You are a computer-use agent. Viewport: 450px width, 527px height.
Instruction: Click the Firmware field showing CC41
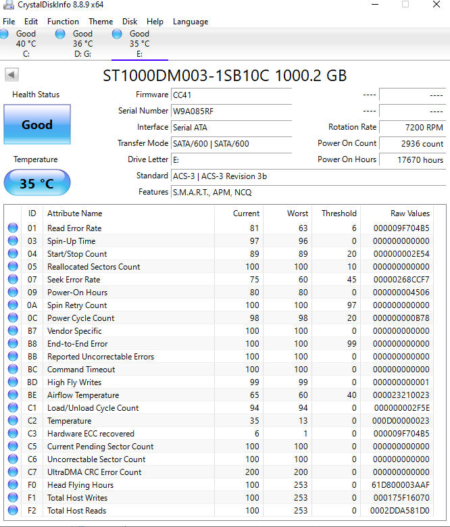[x=231, y=95]
